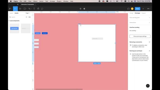Click the date and time in menu bar
Viewport: 160px width, 90px height.
[144, 1]
